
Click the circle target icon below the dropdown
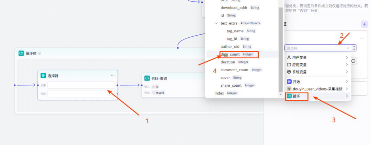(x=353, y=61)
